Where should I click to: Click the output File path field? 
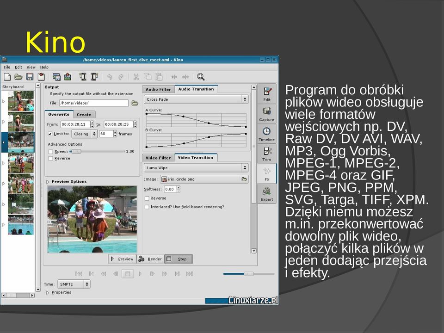(x=94, y=103)
